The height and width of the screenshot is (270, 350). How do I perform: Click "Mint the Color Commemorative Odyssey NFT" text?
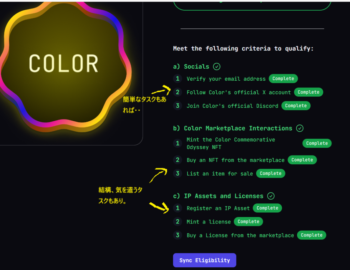pos(231,144)
